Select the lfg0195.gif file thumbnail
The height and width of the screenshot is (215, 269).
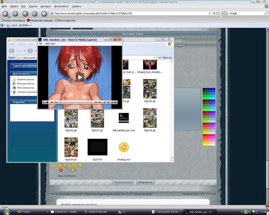(x=150, y=89)
